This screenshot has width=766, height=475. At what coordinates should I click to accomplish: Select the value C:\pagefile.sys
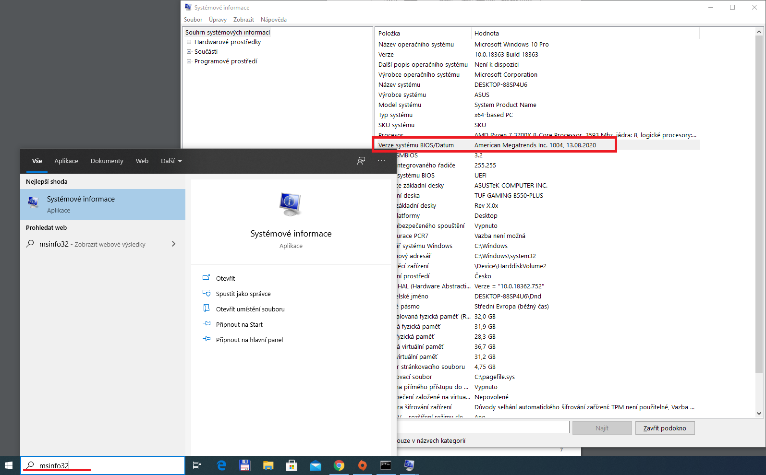[x=495, y=377]
